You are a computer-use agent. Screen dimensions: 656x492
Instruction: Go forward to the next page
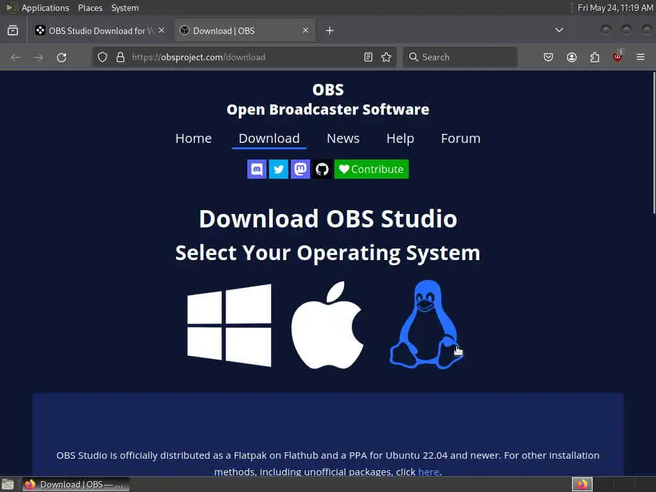(x=38, y=57)
